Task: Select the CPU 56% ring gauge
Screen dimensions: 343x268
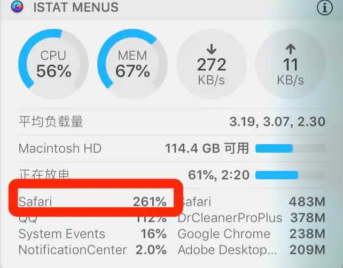Action: pyautogui.click(x=53, y=64)
